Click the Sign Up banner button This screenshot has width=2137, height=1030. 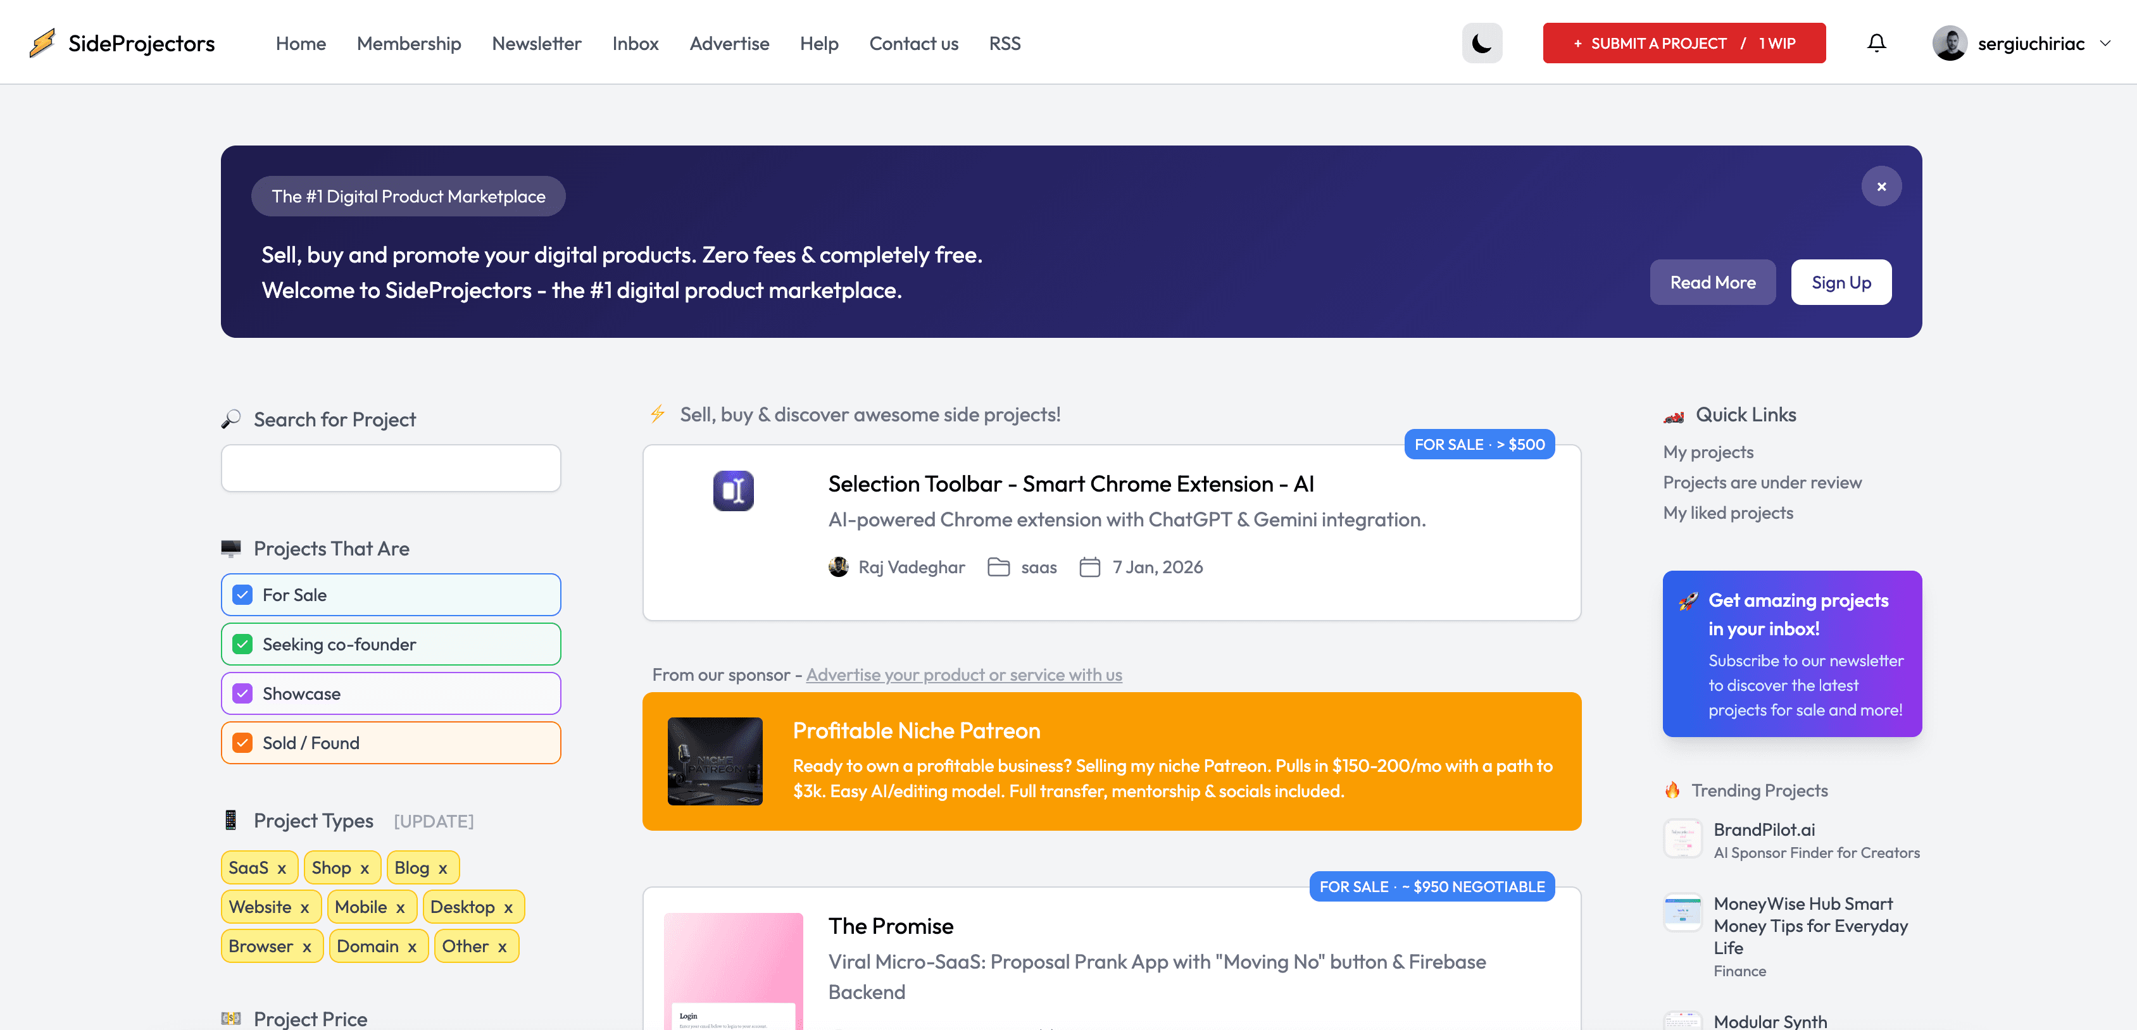click(x=1841, y=282)
